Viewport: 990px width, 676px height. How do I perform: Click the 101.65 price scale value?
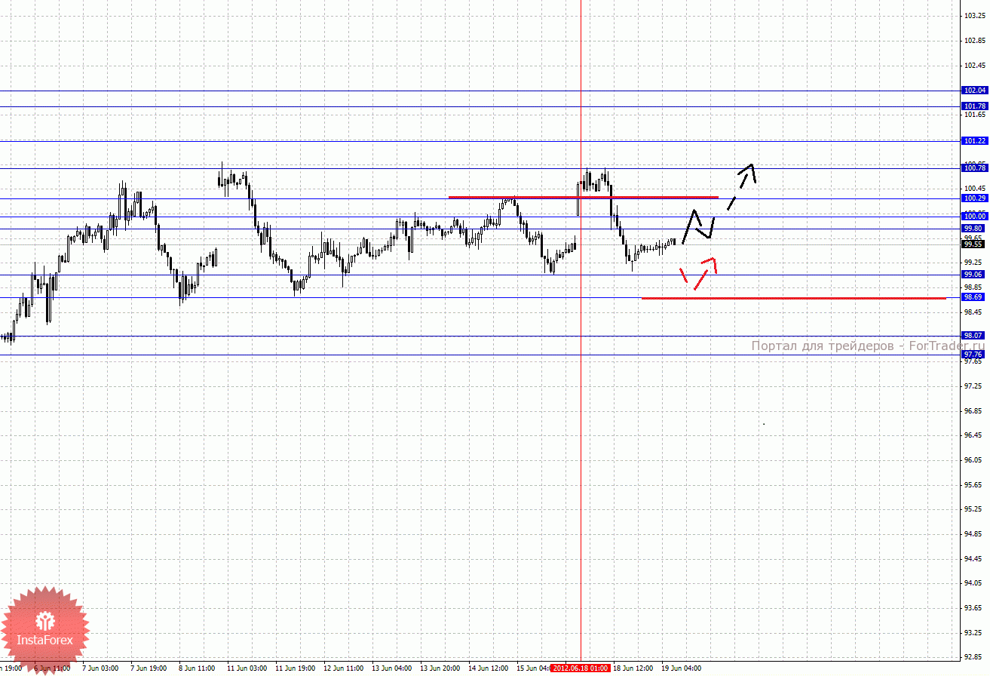(976, 115)
